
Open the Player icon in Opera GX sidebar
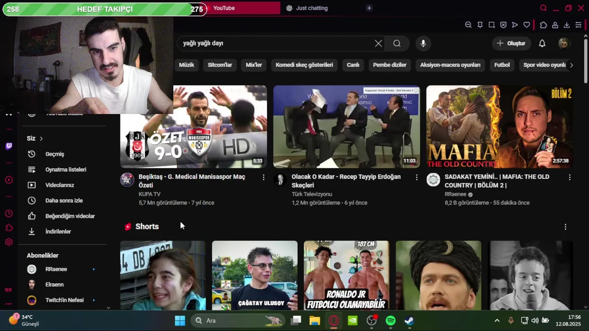pos(9,180)
